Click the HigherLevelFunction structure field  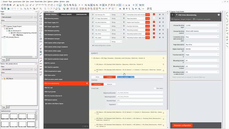pos(140,93)
